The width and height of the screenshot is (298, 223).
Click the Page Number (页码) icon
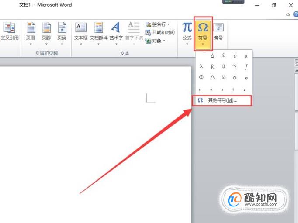coord(62,27)
